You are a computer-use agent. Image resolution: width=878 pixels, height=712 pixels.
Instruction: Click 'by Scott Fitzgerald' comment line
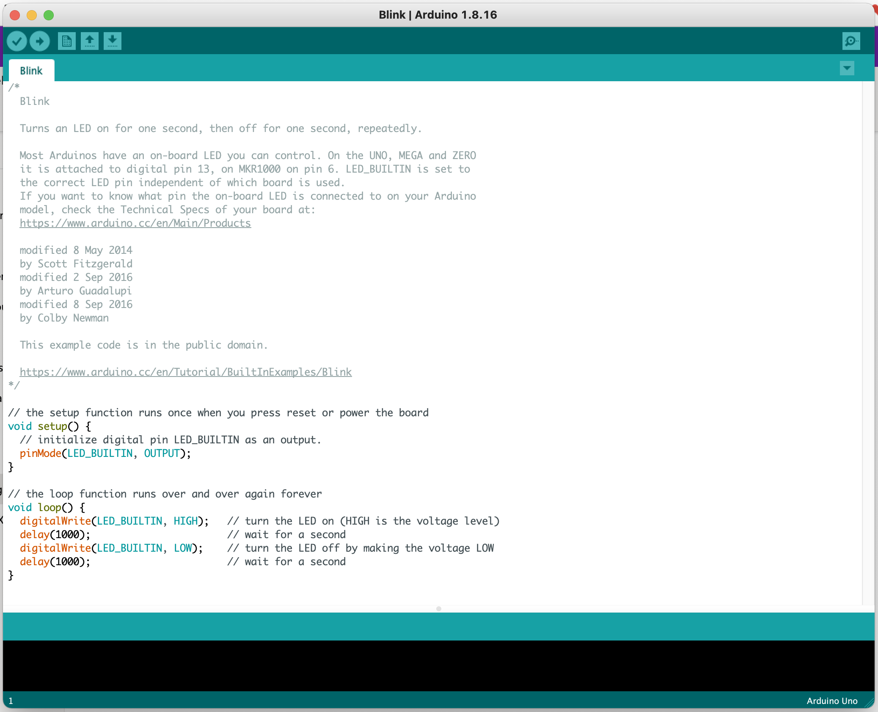76,264
